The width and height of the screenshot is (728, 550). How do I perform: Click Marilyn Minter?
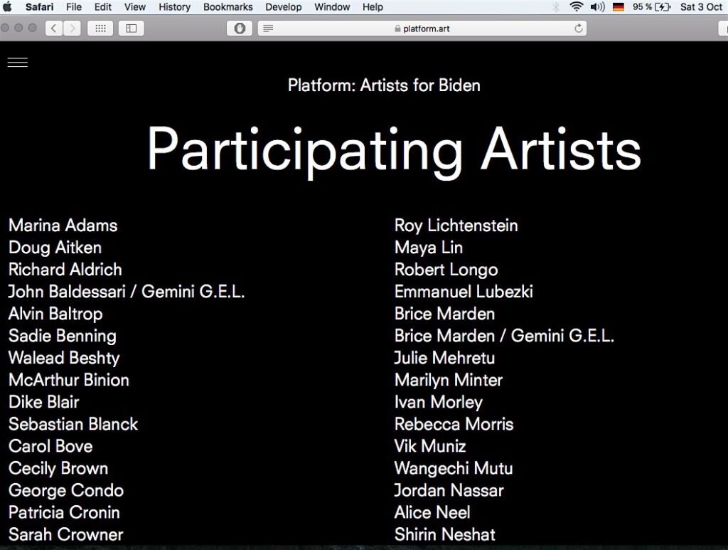pos(449,380)
